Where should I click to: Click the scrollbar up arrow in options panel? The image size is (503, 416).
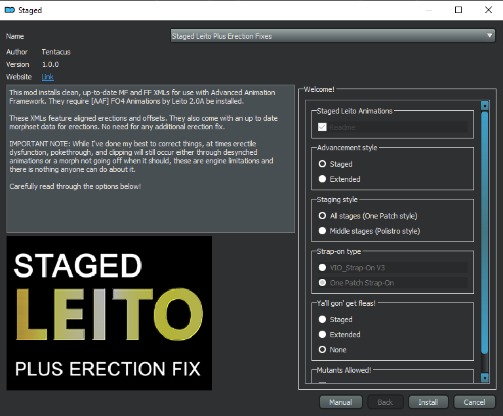(485, 106)
